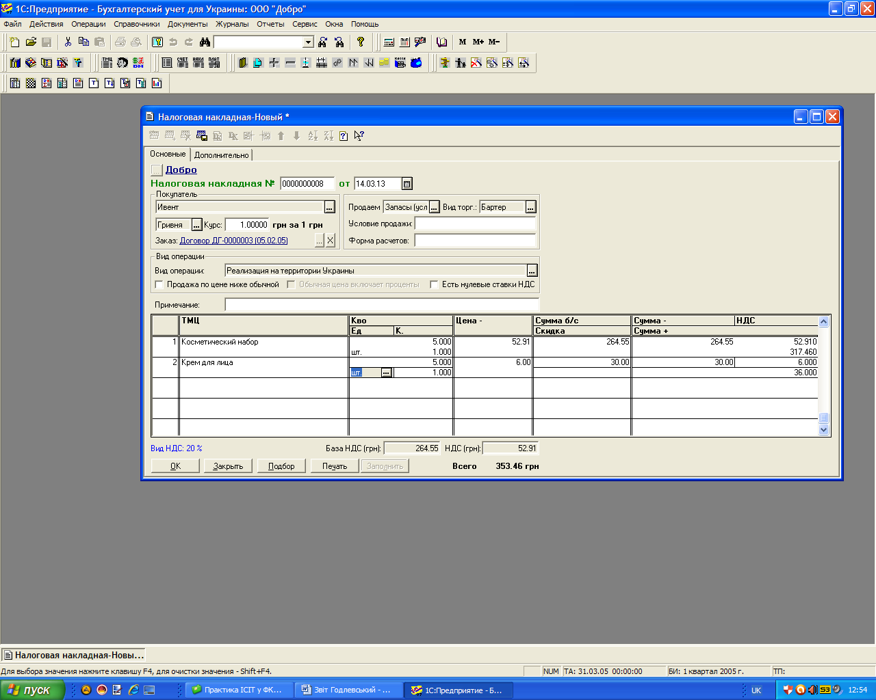Screen dimensions: 876x700
Task: Click the sort ascending A-Z icon
Action: (313, 136)
